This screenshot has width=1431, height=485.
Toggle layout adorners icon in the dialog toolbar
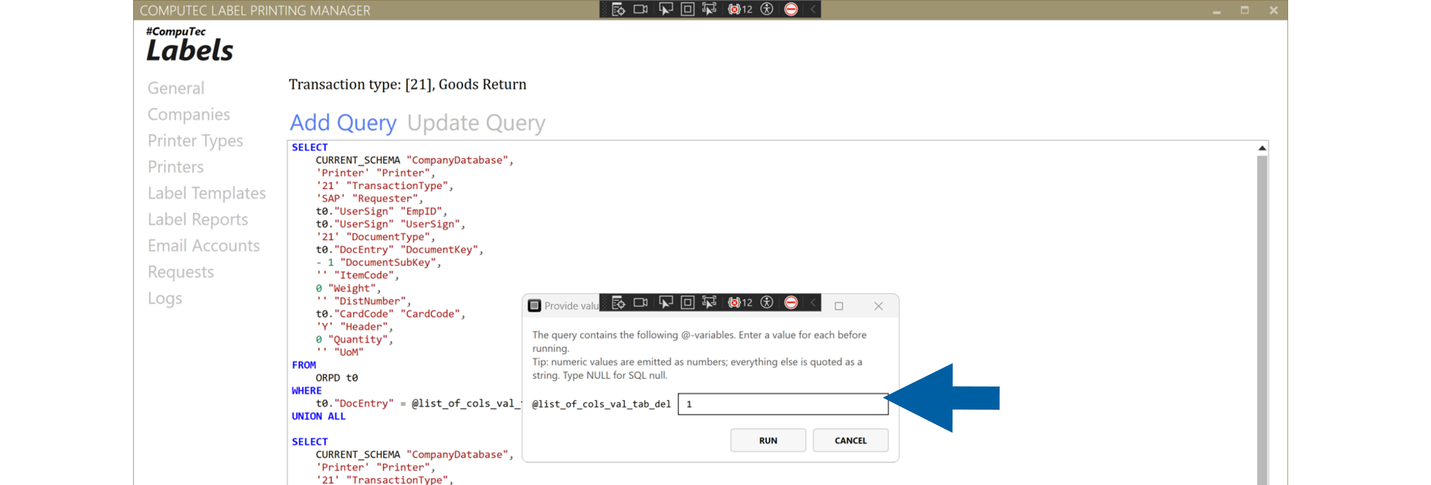point(687,302)
